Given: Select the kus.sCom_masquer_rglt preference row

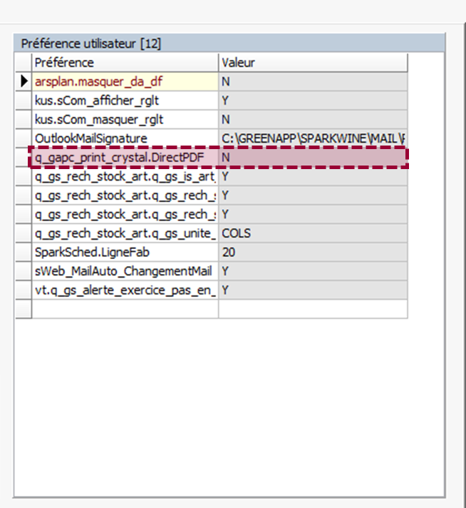Looking at the screenshot, I should 125,119.
